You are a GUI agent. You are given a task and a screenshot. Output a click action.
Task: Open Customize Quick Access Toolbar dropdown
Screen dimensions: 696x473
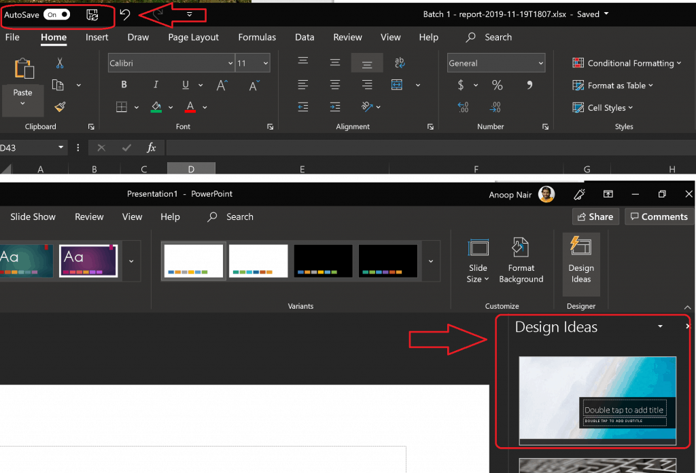190,15
